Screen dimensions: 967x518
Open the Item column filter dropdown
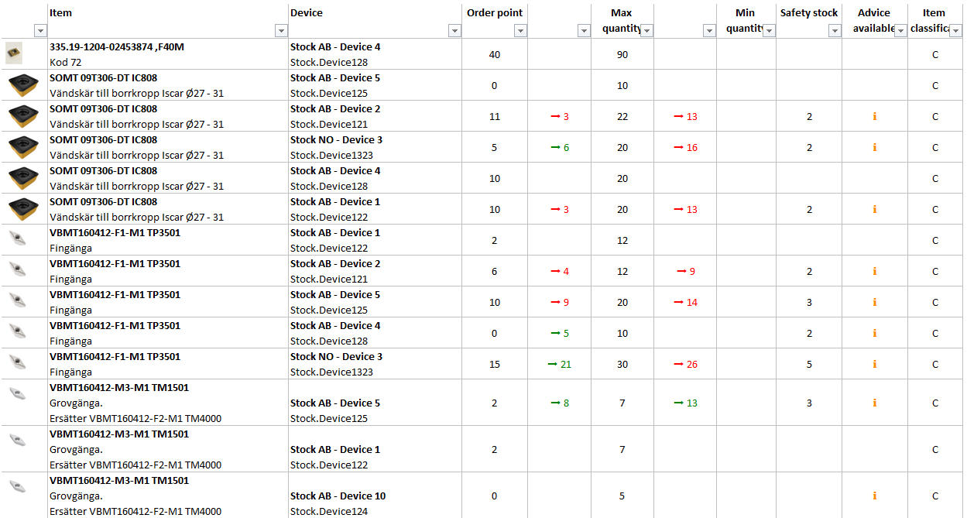pyautogui.click(x=281, y=31)
